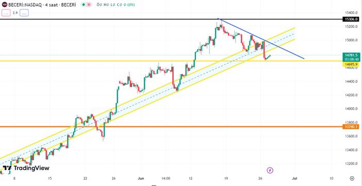
Task: Click the symbol logo next to BECERİ:NASDAQ
Action: (5, 5)
